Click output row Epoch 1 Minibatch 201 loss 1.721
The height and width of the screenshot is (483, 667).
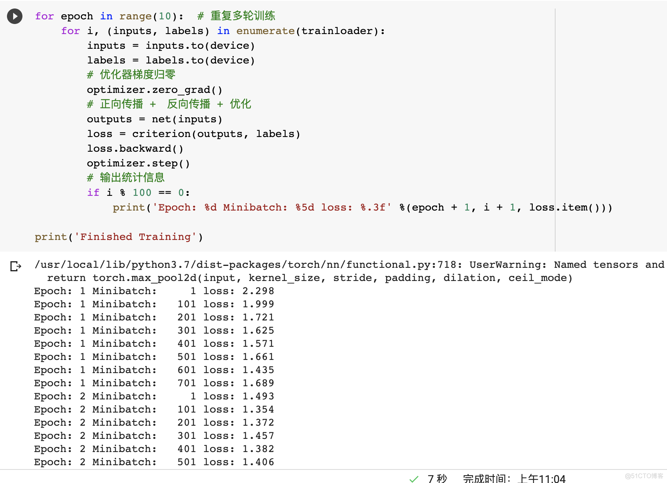coord(154,317)
